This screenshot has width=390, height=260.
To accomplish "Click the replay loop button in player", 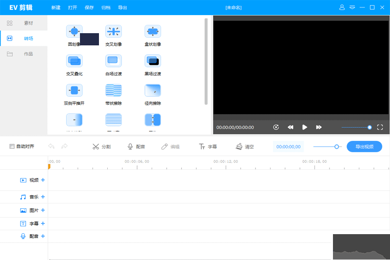I will point(276,127).
